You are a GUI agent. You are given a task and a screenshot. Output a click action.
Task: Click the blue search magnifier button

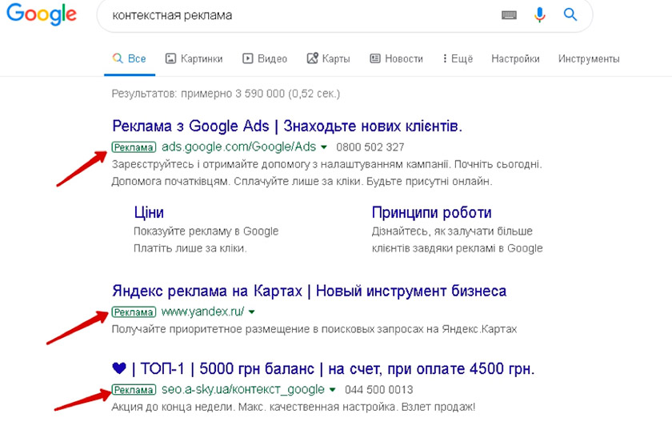point(570,15)
